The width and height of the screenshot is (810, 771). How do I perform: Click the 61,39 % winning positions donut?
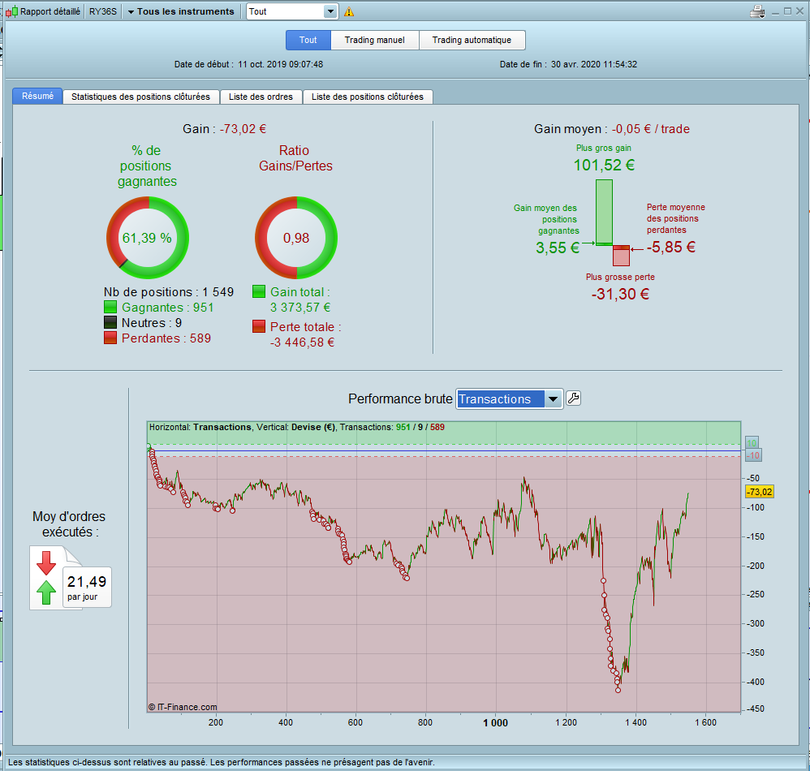[x=148, y=238]
